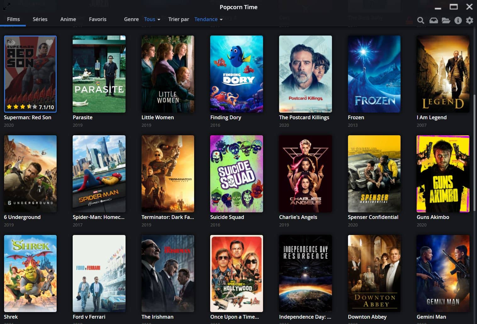Open The Postcard Killings poster
The width and height of the screenshot is (477, 324).
(x=306, y=74)
